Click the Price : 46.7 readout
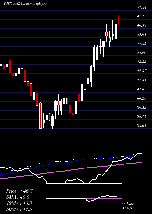152x214 pixels. (19, 191)
